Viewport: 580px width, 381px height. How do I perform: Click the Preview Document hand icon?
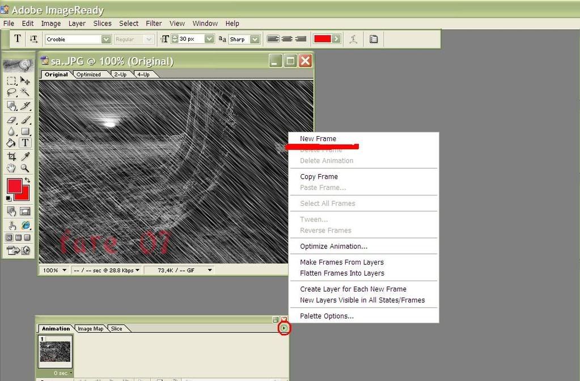11,225
